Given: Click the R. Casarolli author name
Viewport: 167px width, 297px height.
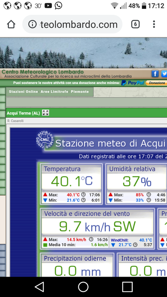Looking at the screenshot, I should pos(16,121).
